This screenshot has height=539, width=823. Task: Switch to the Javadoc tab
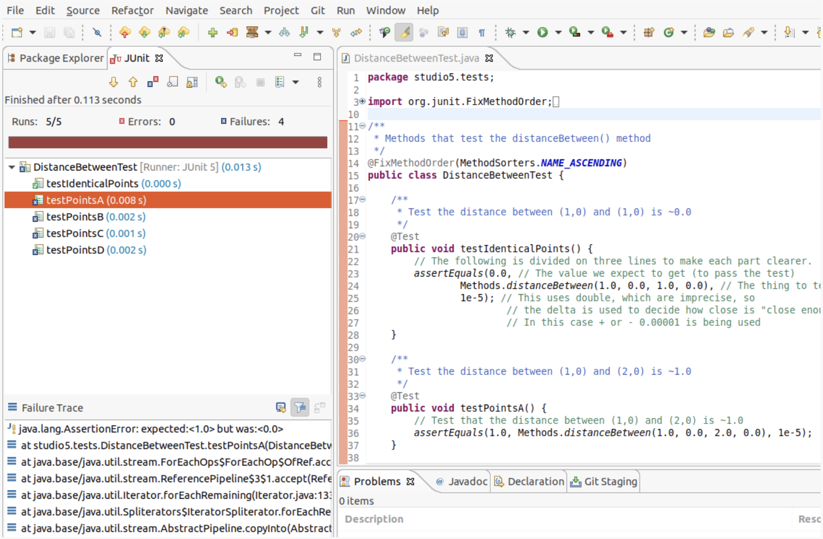pos(461,482)
